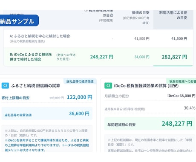This screenshot has width=196, height=162.
Task: Click 248,227 円 in comparison table row B
Action: pyautogui.click(x=102, y=57)
